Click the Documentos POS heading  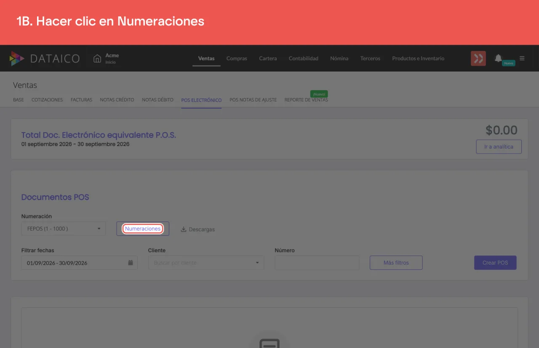[55, 197]
